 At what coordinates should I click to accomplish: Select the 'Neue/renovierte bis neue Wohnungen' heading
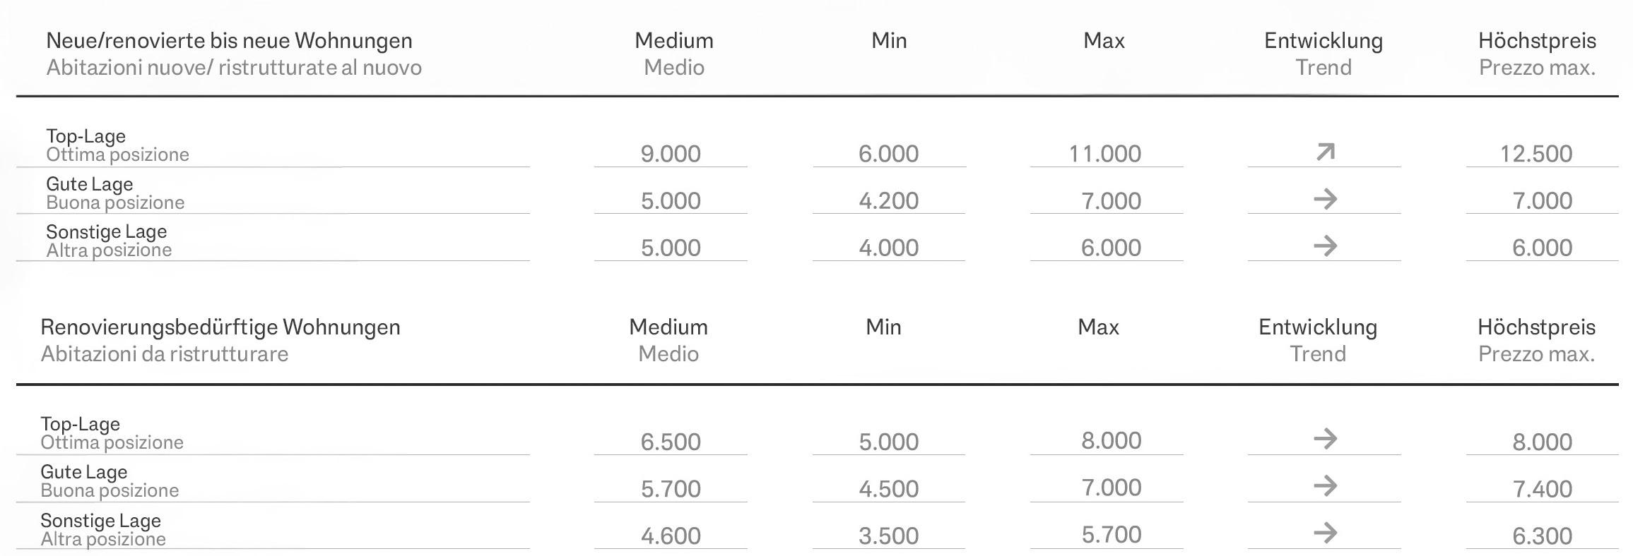229,41
